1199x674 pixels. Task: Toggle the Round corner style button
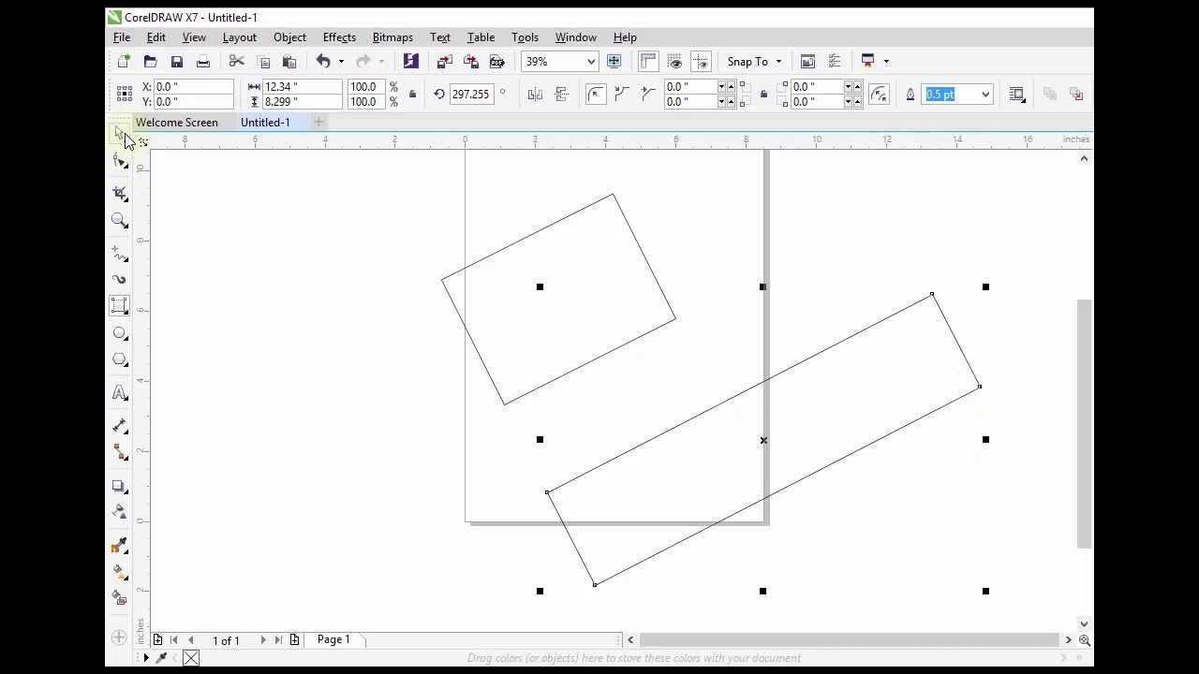(596, 95)
